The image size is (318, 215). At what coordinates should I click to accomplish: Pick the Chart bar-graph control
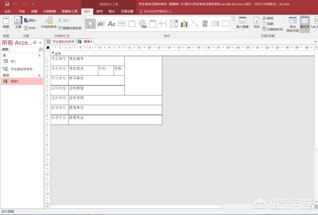point(184,24)
